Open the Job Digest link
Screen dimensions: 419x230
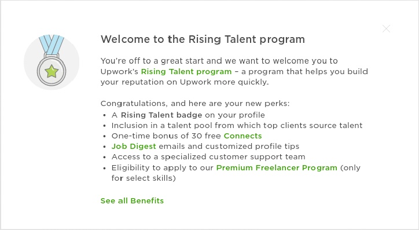point(134,147)
